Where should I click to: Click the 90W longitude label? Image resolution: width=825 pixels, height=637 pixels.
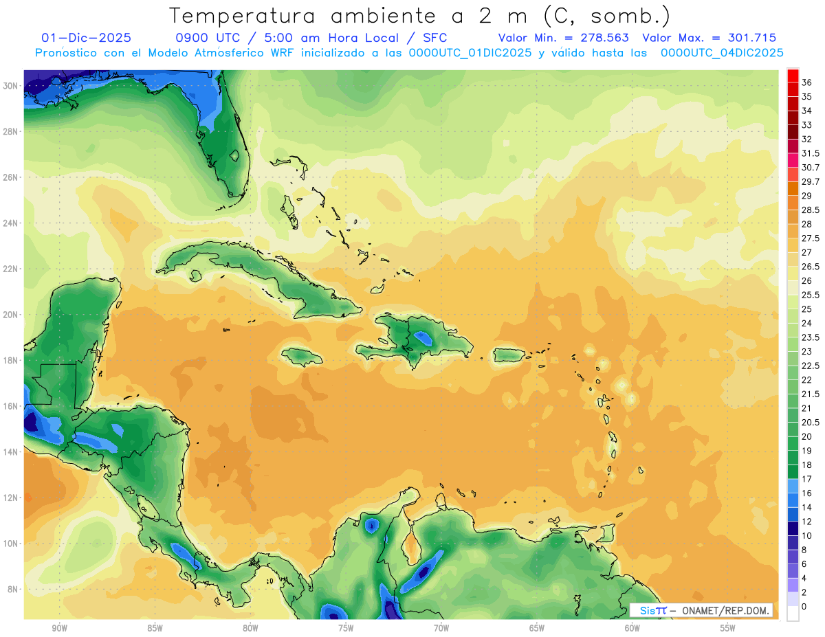(x=59, y=628)
